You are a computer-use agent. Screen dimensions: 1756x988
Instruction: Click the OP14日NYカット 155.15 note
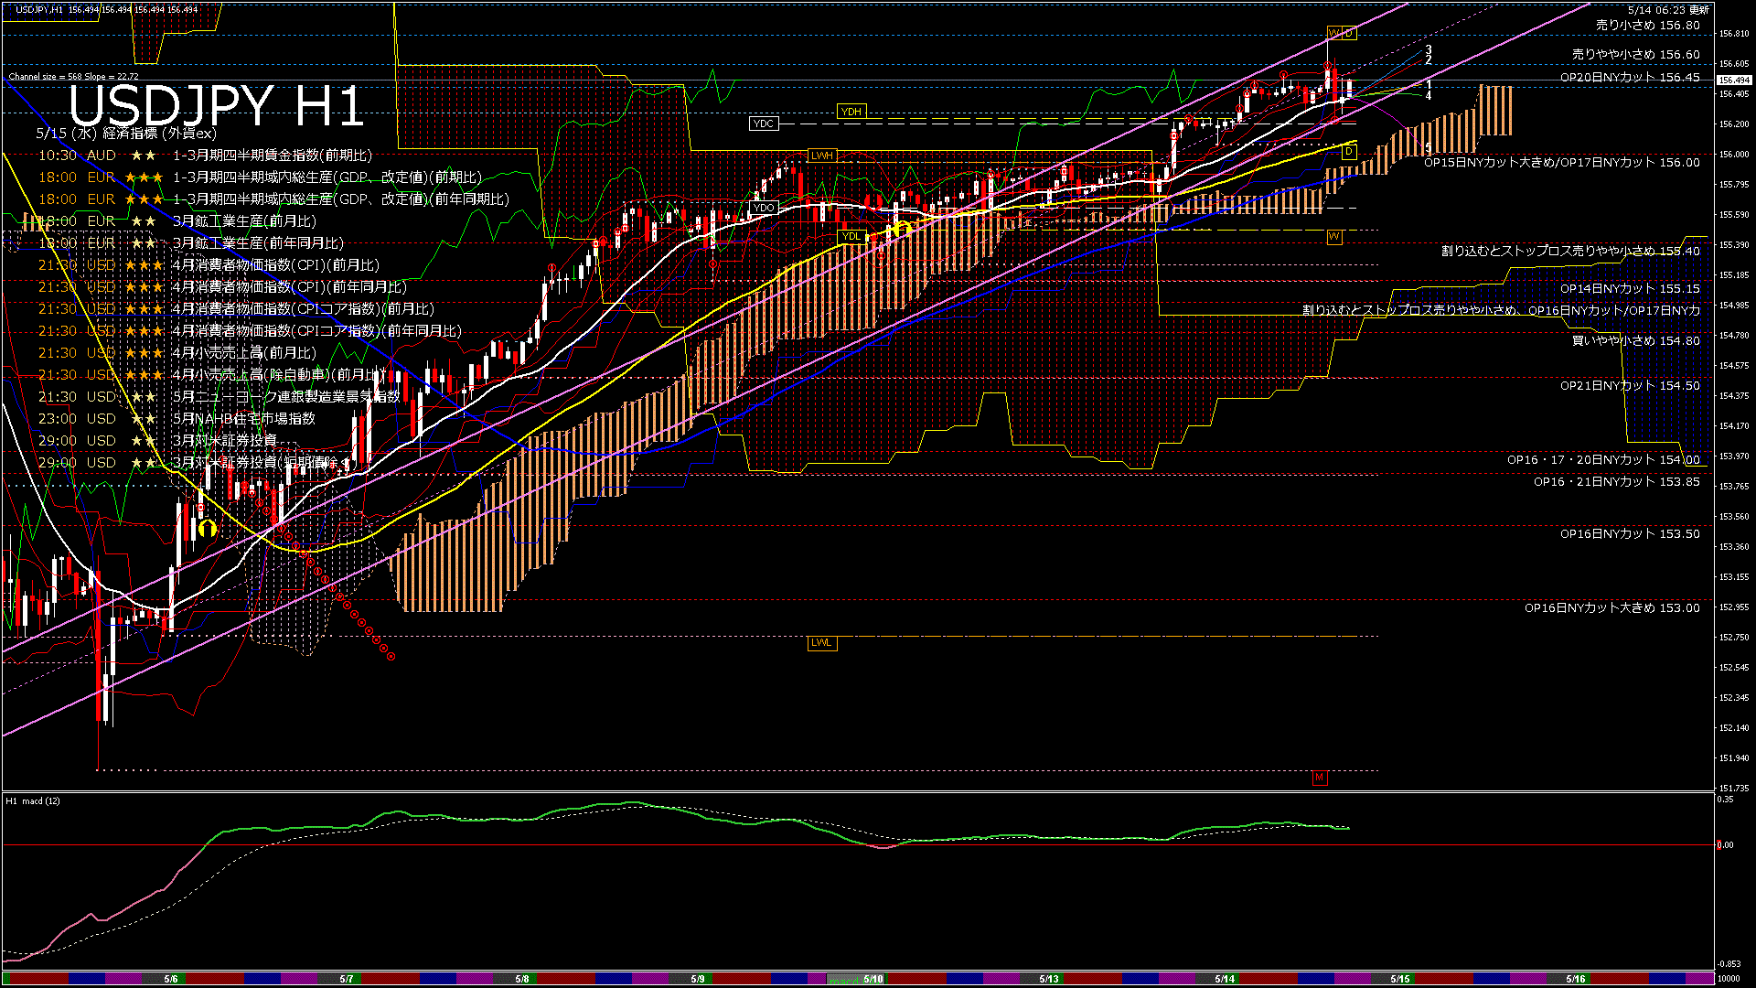point(1631,289)
